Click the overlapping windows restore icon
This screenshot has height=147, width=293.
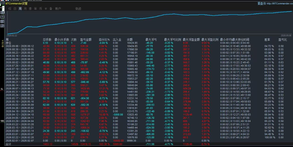2,26
